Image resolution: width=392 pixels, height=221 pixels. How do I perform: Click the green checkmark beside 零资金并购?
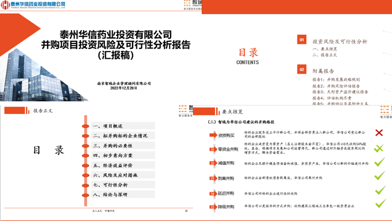(379, 148)
